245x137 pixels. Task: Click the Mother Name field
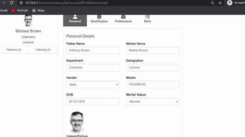click(153, 50)
